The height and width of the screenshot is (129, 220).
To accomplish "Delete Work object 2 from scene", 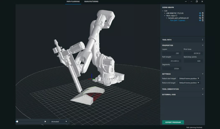I will coord(203,16).
